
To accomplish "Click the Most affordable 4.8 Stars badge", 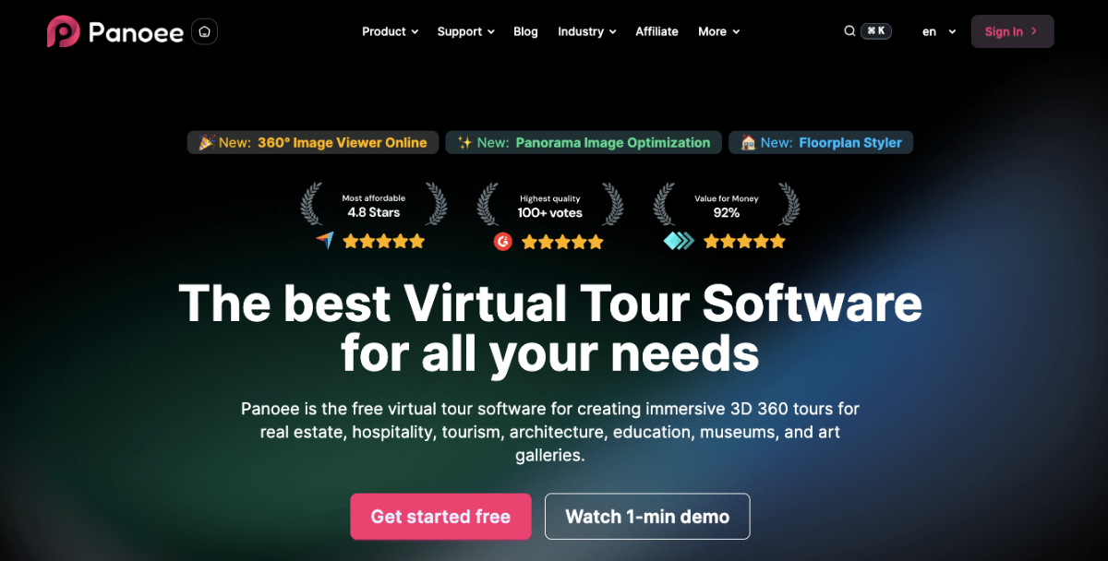I will [x=374, y=205].
